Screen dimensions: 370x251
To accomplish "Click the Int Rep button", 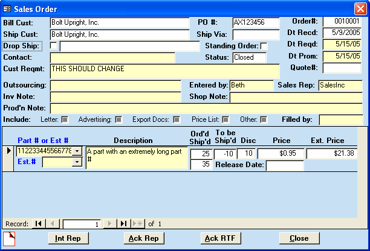I will pos(68,238).
